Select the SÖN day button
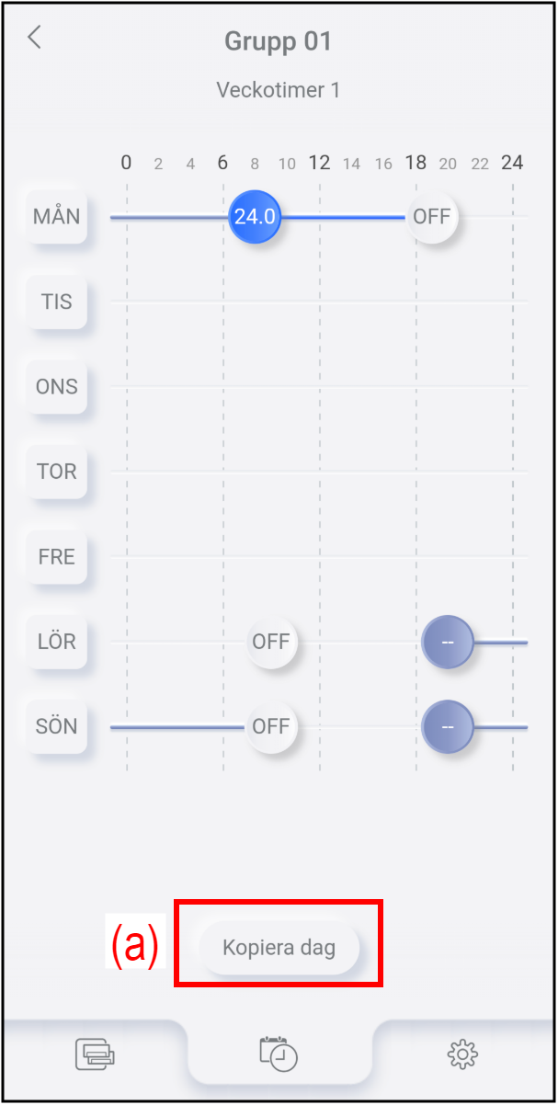 pyautogui.click(x=57, y=726)
